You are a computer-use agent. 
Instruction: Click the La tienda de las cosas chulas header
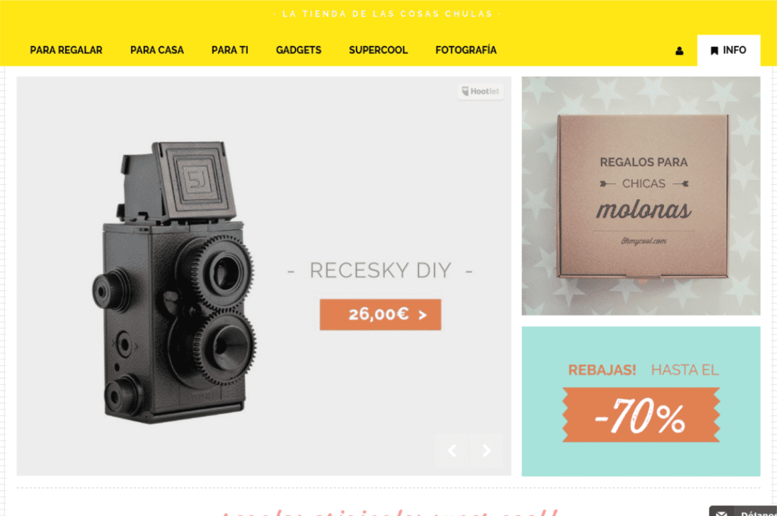pyautogui.click(x=387, y=14)
